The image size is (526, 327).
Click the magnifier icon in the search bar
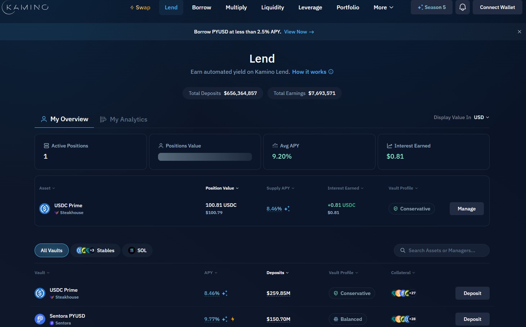pos(403,250)
